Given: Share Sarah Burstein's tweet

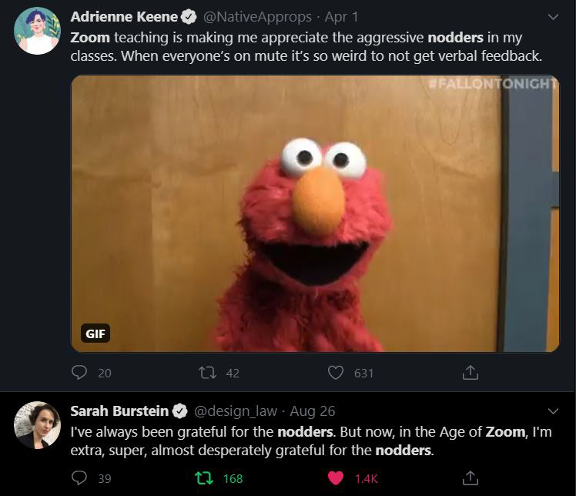Looking at the screenshot, I should click(470, 478).
